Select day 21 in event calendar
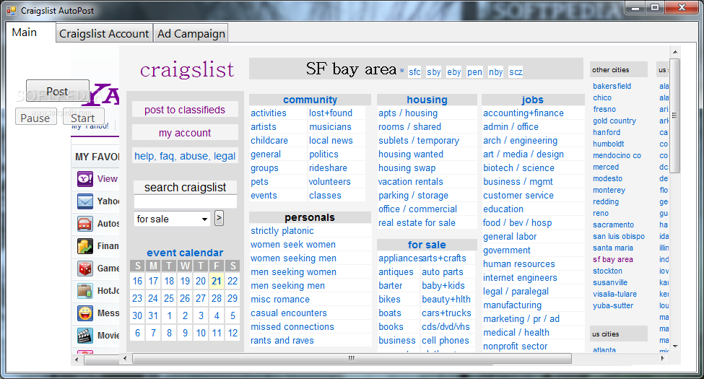The image size is (704, 379). click(217, 281)
